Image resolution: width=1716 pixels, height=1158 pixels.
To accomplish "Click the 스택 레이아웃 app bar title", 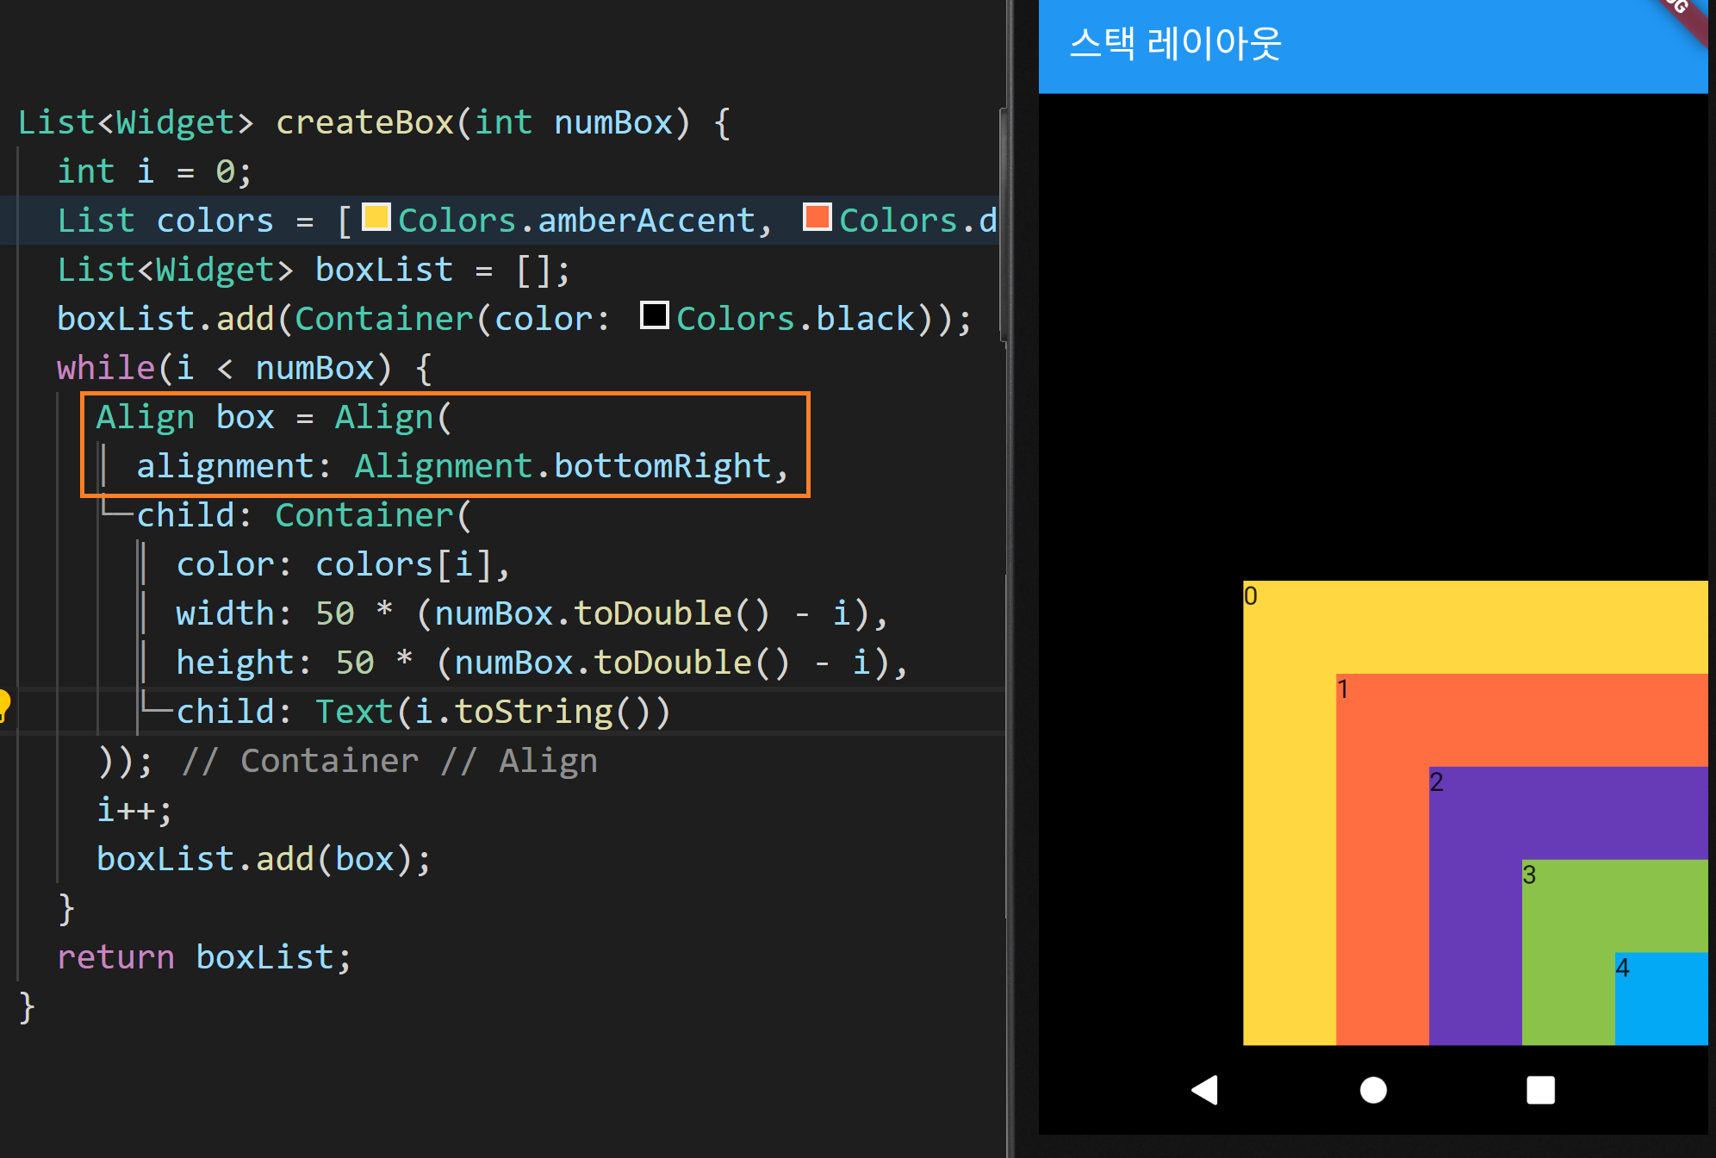I will pyautogui.click(x=1175, y=44).
